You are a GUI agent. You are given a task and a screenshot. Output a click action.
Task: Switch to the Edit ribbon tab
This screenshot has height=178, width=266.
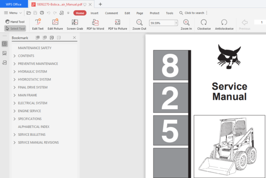pos(127,13)
